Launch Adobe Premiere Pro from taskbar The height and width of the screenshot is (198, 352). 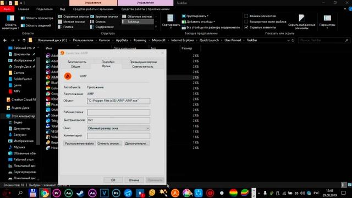coord(57,193)
